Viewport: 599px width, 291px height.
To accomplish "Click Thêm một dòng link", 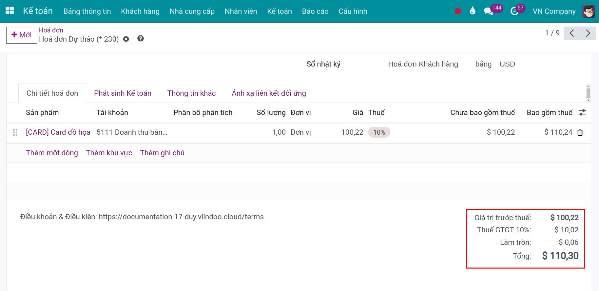I will pyautogui.click(x=52, y=153).
